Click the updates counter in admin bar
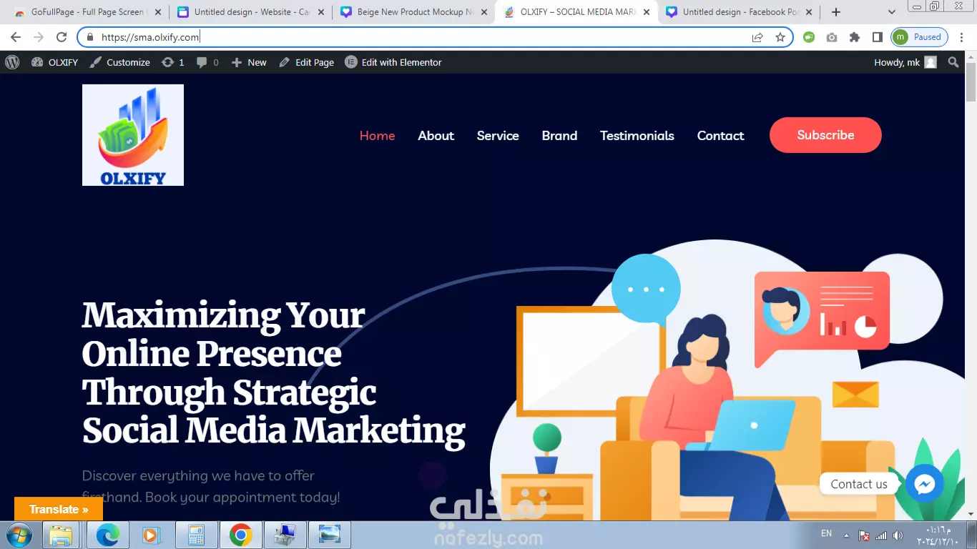This screenshot has width=977, height=549. click(x=173, y=62)
